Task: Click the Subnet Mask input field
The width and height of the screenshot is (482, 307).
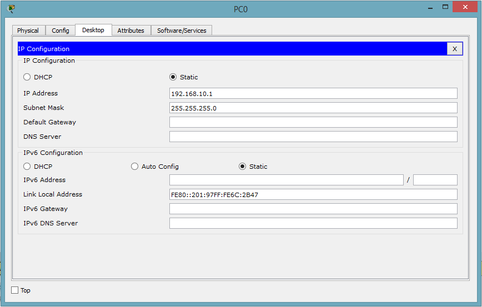Action: coord(313,108)
